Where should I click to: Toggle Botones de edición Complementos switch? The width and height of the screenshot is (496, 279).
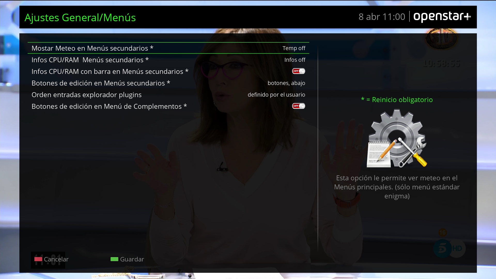tap(298, 106)
